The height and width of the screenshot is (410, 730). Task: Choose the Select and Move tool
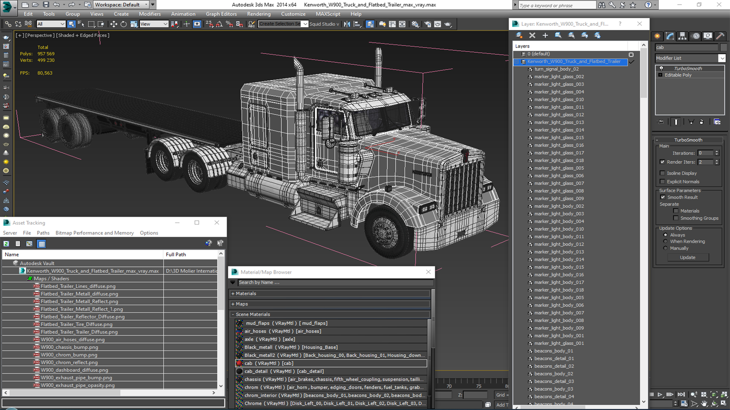(x=113, y=24)
